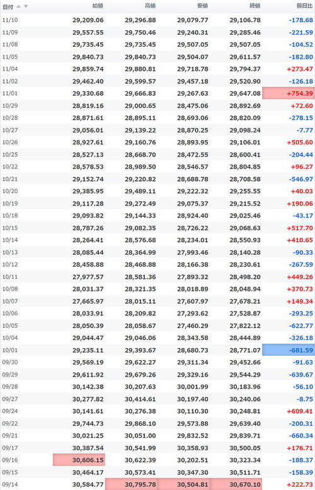The height and width of the screenshot is (490, 315).
Task: Sort dates ascending with the up arrow
Action: 18,6
